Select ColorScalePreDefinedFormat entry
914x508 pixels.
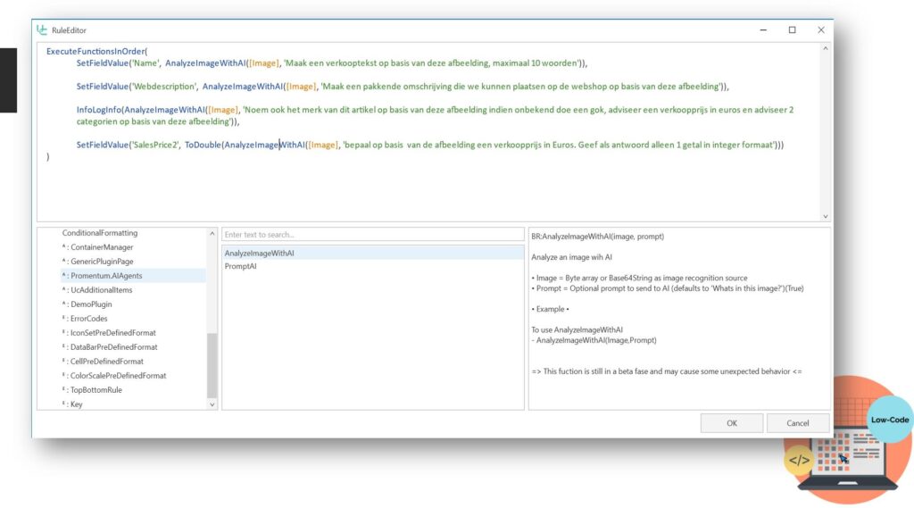pyautogui.click(x=118, y=376)
